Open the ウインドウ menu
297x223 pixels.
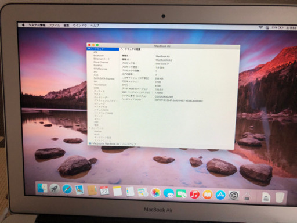click(80, 26)
